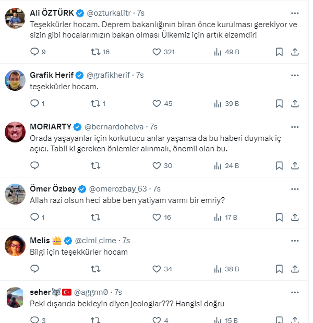Open Ömer Özbay's tweet timestamp

[x=156, y=188]
